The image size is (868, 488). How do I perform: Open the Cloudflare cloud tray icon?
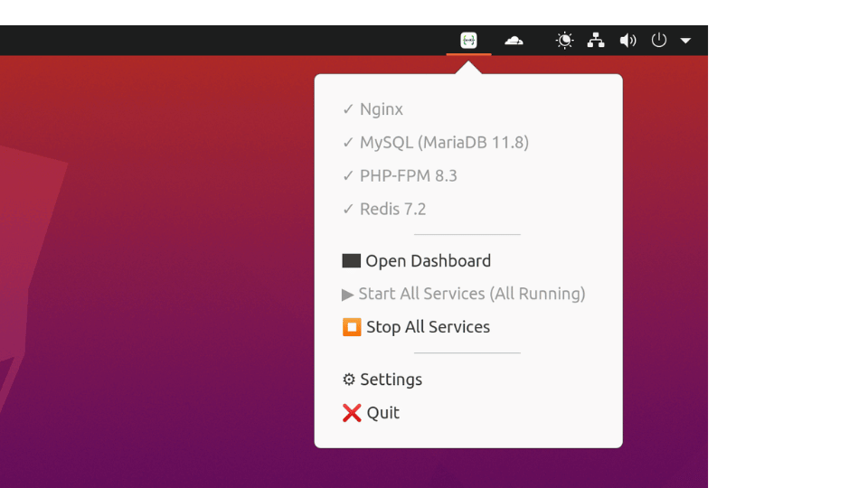[514, 41]
